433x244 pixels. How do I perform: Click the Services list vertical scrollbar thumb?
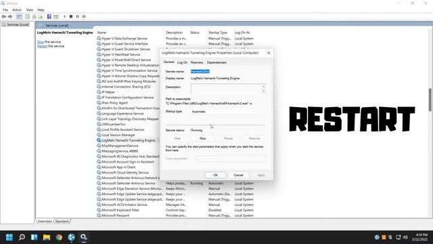click(x=430, y=100)
